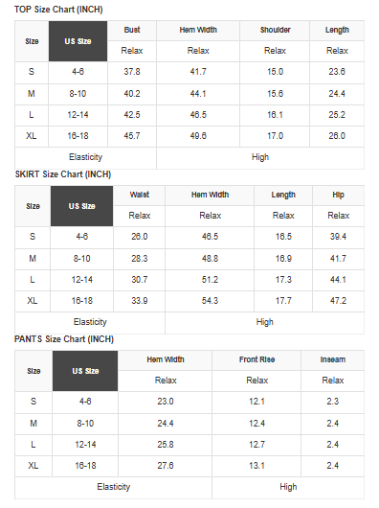The width and height of the screenshot is (379, 508).
Task: Select the Inseam column header
Action: point(333,359)
